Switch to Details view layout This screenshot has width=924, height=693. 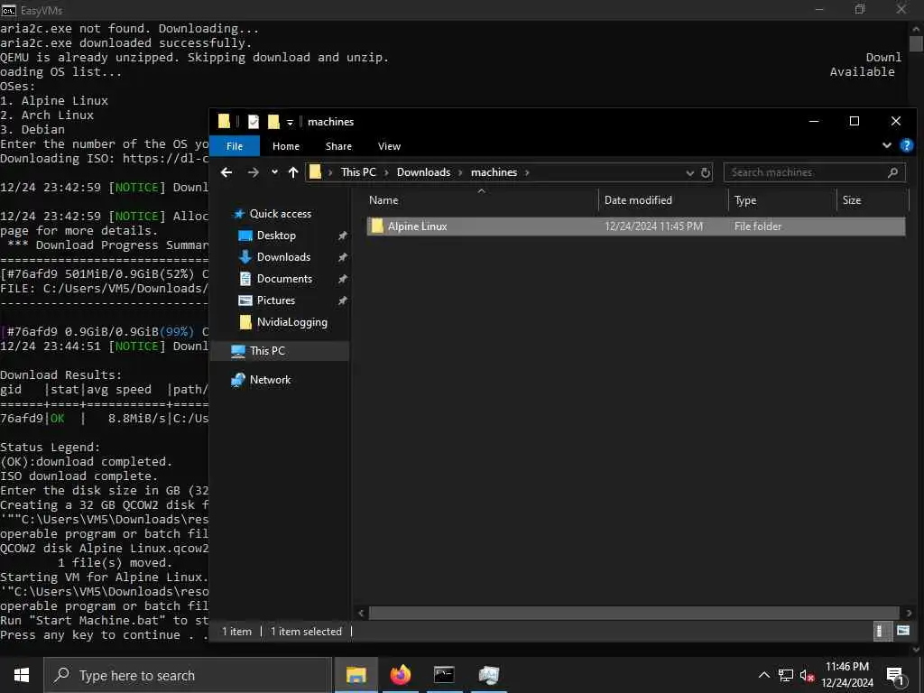pos(882,631)
